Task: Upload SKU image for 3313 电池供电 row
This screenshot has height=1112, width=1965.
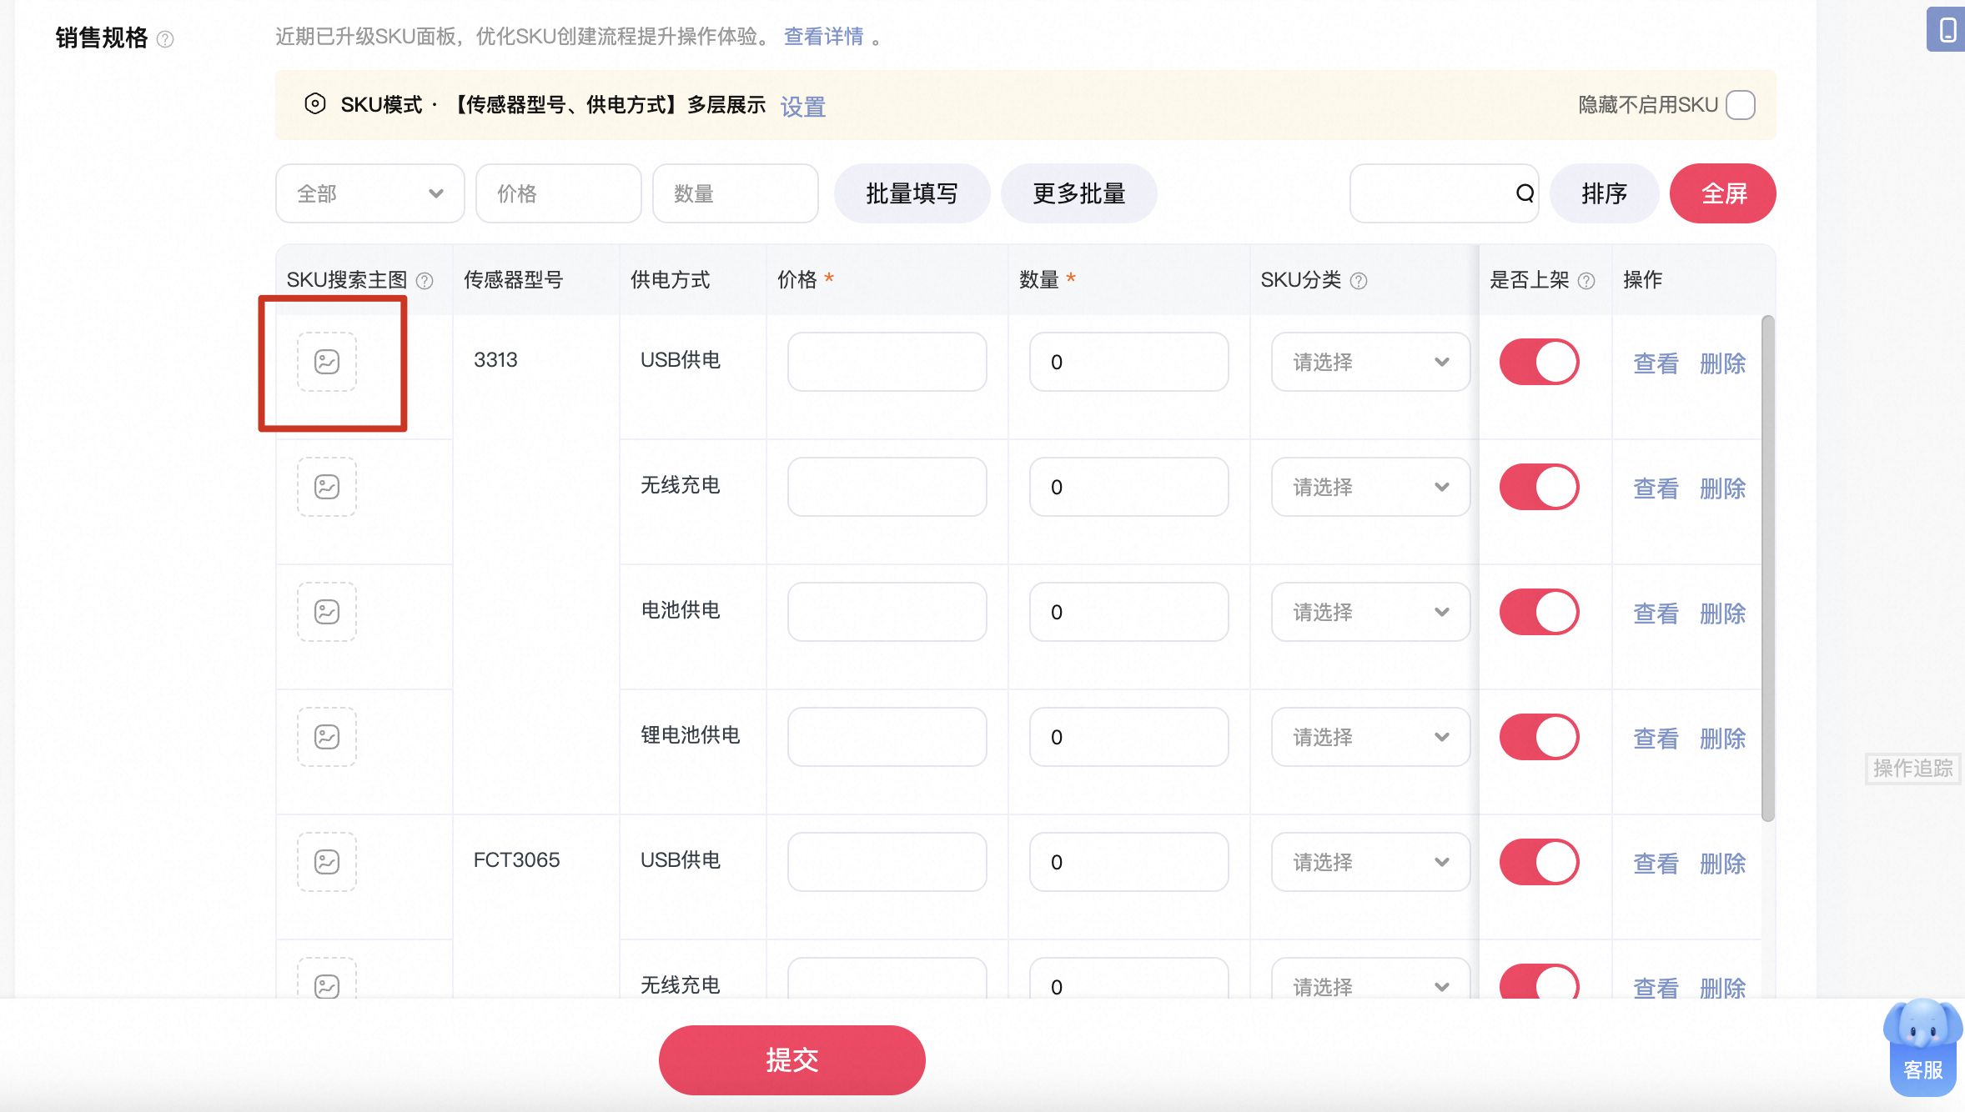Action: (x=327, y=612)
